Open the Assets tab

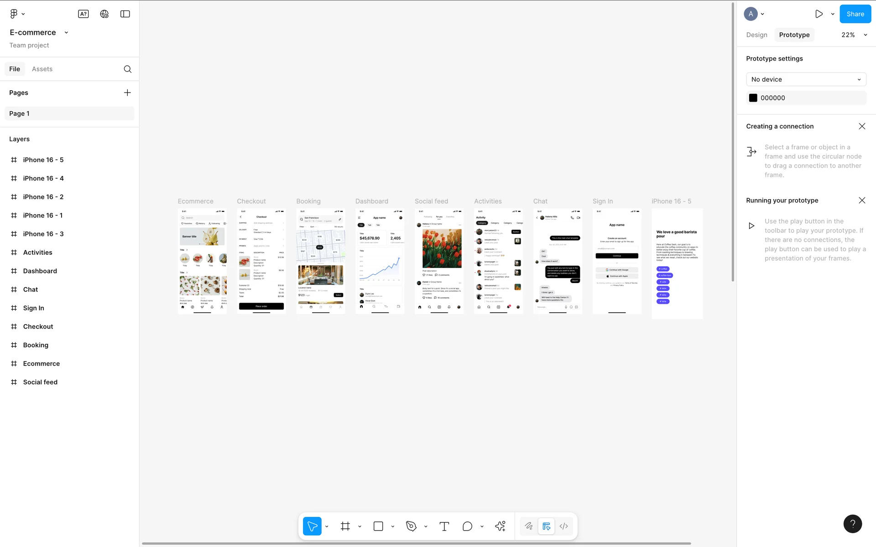(42, 69)
